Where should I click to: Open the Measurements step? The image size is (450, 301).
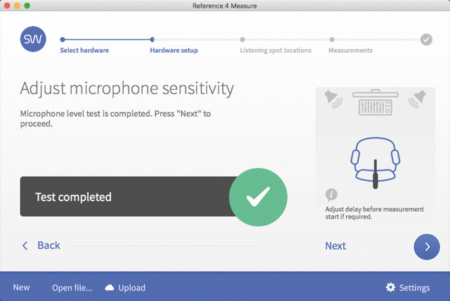(350, 50)
